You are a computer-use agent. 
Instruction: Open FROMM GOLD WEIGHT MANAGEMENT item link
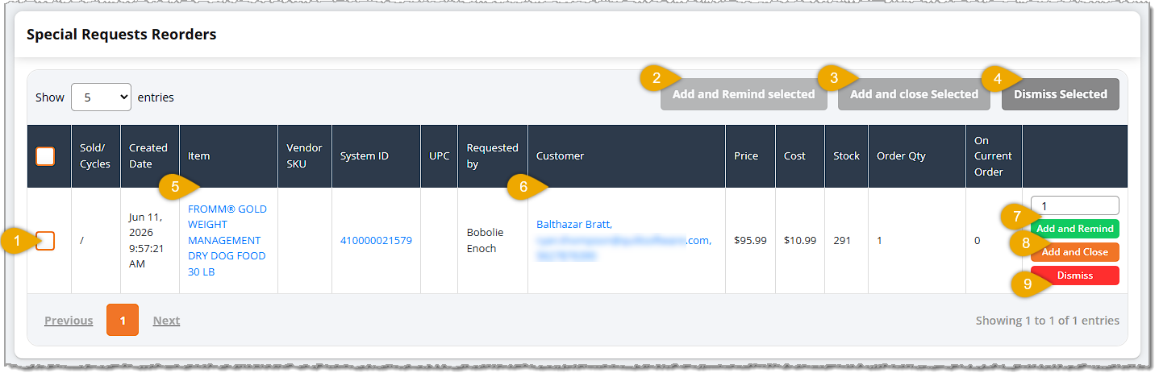[x=227, y=240]
